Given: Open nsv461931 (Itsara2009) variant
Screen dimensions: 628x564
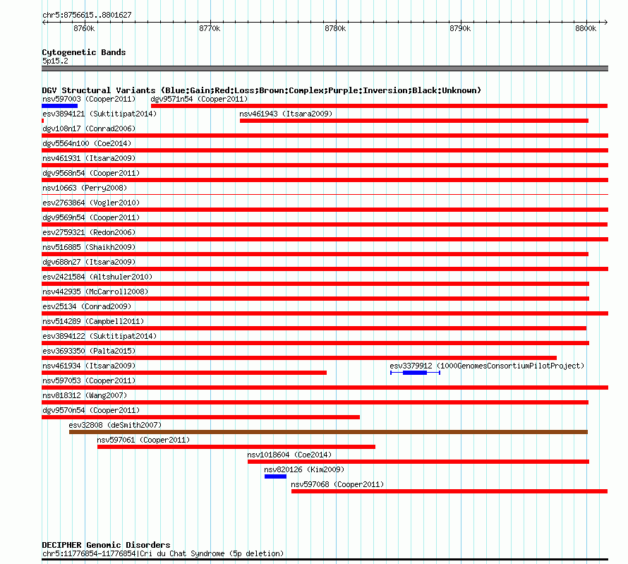Looking at the screenshot, I should [89, 158].
